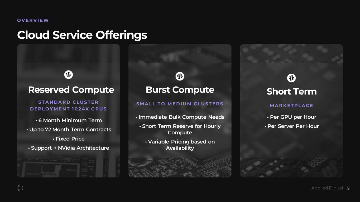This screenshot has width=360, height=202.
Task: Click the Applied Digital bars logo in footer
Action: pos(20,188)
